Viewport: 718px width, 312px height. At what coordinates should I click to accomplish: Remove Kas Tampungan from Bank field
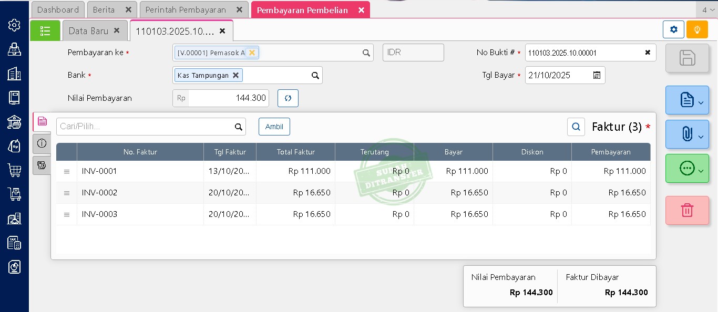(x=235, y=75)
